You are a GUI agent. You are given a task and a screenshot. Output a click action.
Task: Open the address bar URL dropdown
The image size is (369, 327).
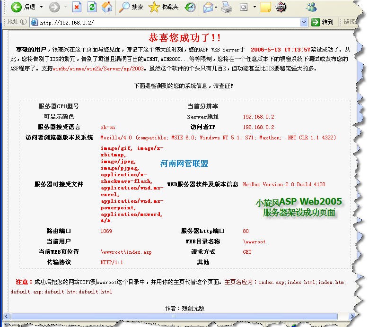[304, 22]
